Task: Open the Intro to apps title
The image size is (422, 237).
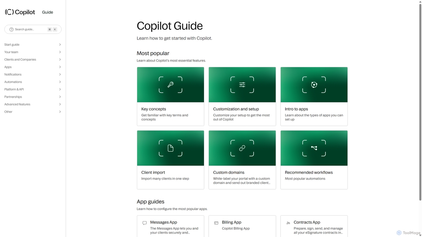Action: point(296,109)
